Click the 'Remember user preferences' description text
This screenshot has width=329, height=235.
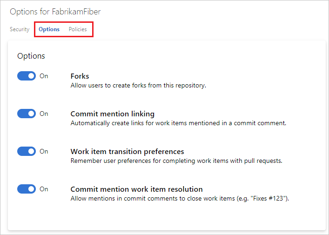pos(176,161)
